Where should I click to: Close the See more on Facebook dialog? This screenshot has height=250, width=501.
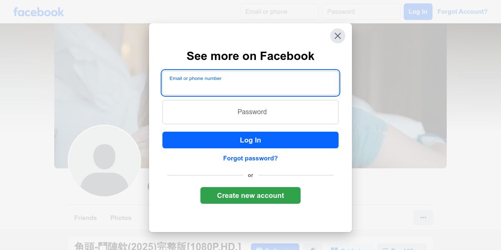[x=338, y=36]
